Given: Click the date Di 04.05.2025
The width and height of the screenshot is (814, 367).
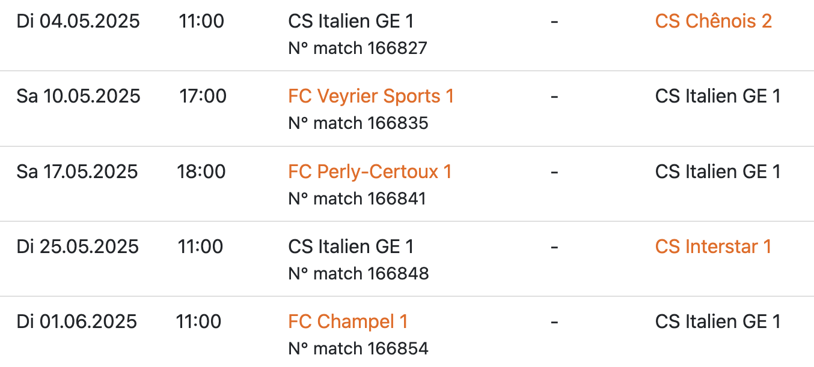Looking at the screenshot, I should (78, 22).
